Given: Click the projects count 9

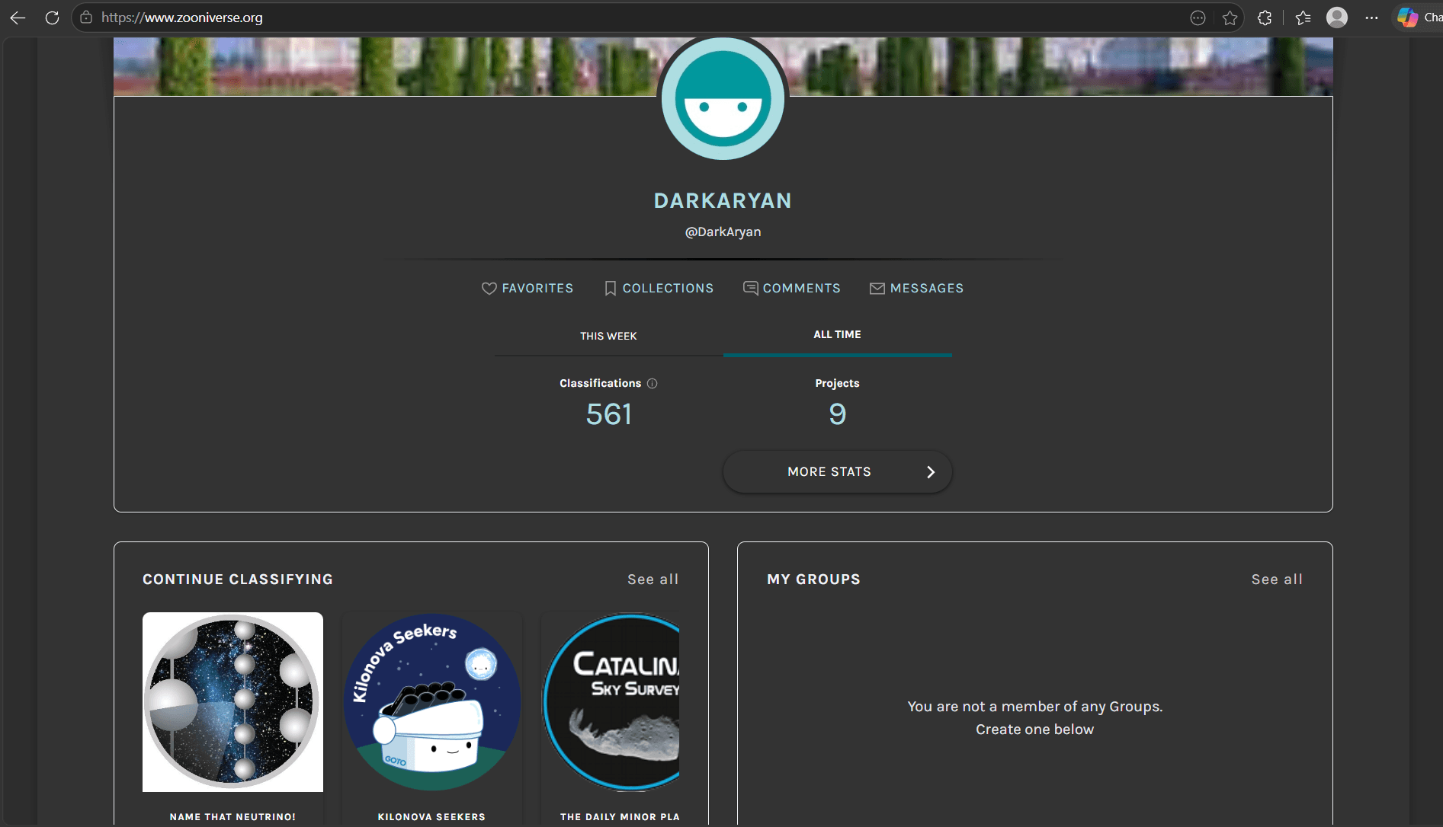Looking at the screenshot, I should (x=837, y=414).
